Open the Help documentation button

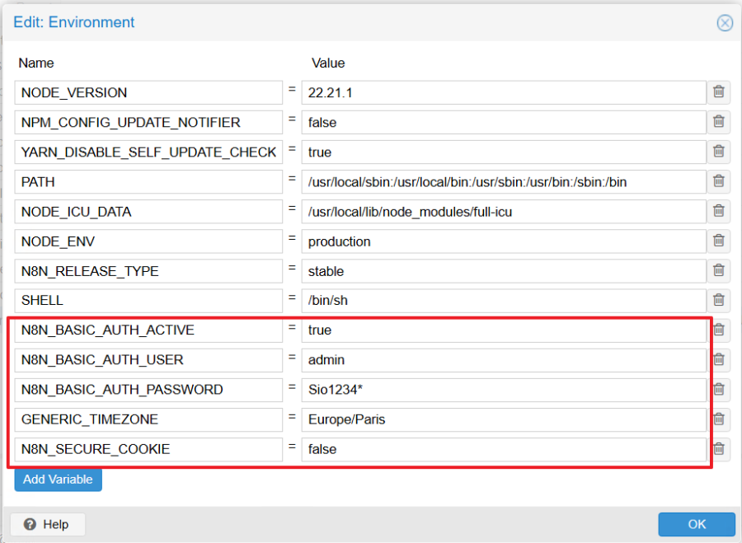(x=47, y=524)
